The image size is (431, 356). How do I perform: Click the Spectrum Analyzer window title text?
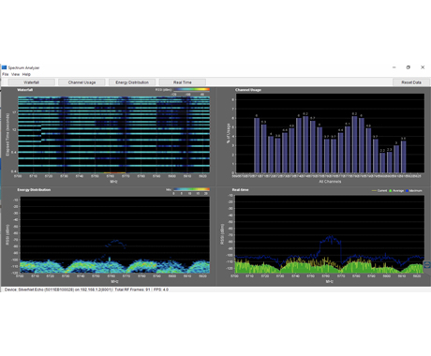(x=23, y=67)
